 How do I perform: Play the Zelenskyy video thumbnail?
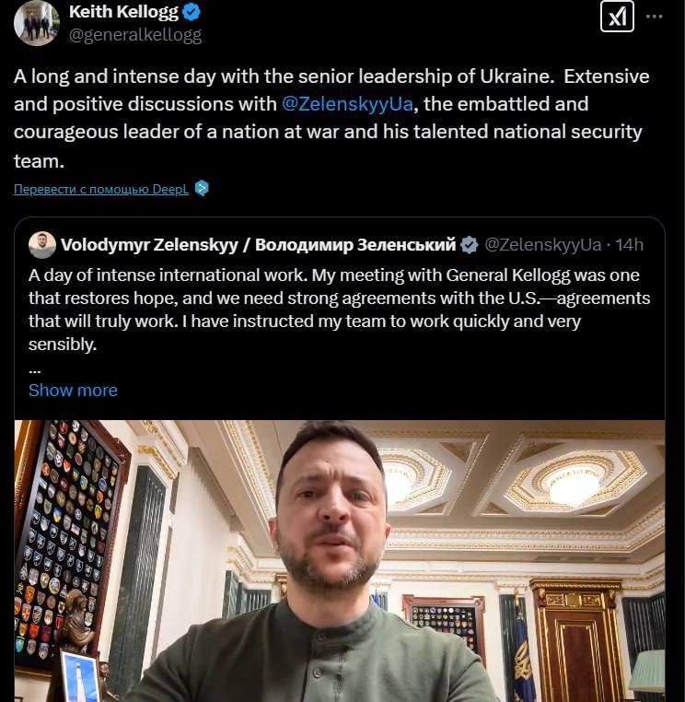340,560
